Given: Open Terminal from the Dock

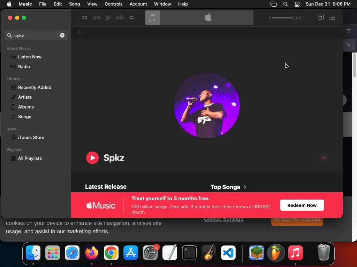Looking at the screenshot, I should pos(189,253).
